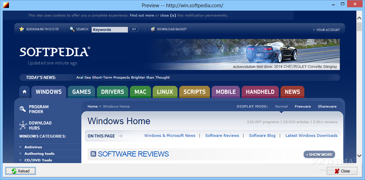Switch to the Mac tab

tap(140, 92)
